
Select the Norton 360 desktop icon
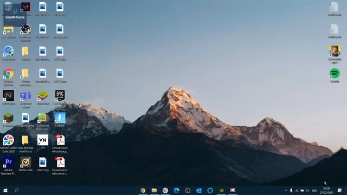click(x=25, y=162)
